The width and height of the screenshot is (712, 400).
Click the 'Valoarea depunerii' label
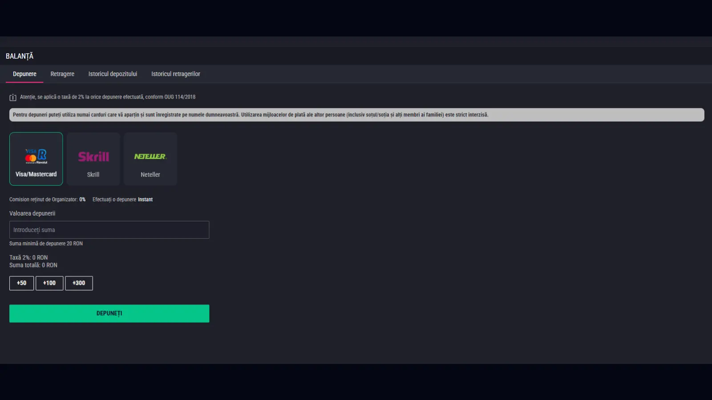click(32, 213)
